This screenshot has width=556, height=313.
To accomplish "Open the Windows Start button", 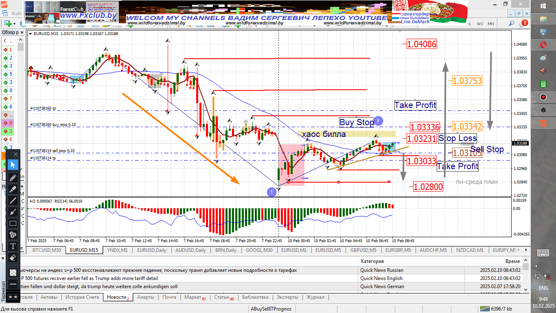I will (543, 6).
